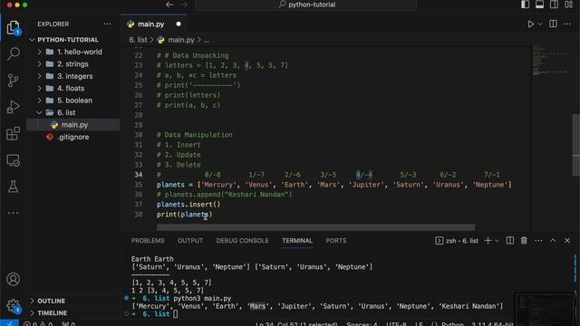
Task: Expand the 1. hello-world folder
Action: pos(73,52)
